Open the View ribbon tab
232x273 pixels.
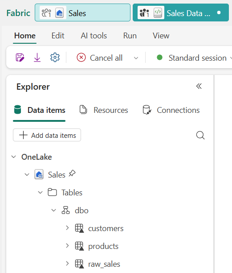[161, 36]
